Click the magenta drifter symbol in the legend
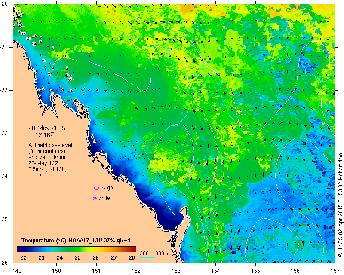 pos(95,198)
